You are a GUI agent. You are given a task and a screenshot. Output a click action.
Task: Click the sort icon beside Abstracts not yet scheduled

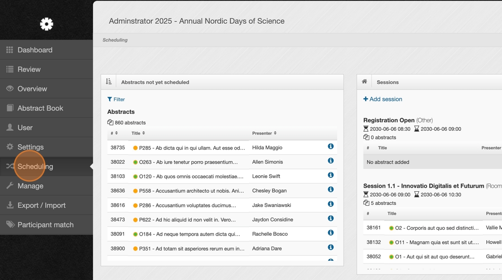tap(109, 82)
